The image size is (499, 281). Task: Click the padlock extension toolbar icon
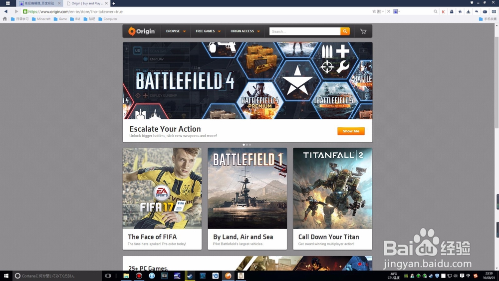coord(452,11)
